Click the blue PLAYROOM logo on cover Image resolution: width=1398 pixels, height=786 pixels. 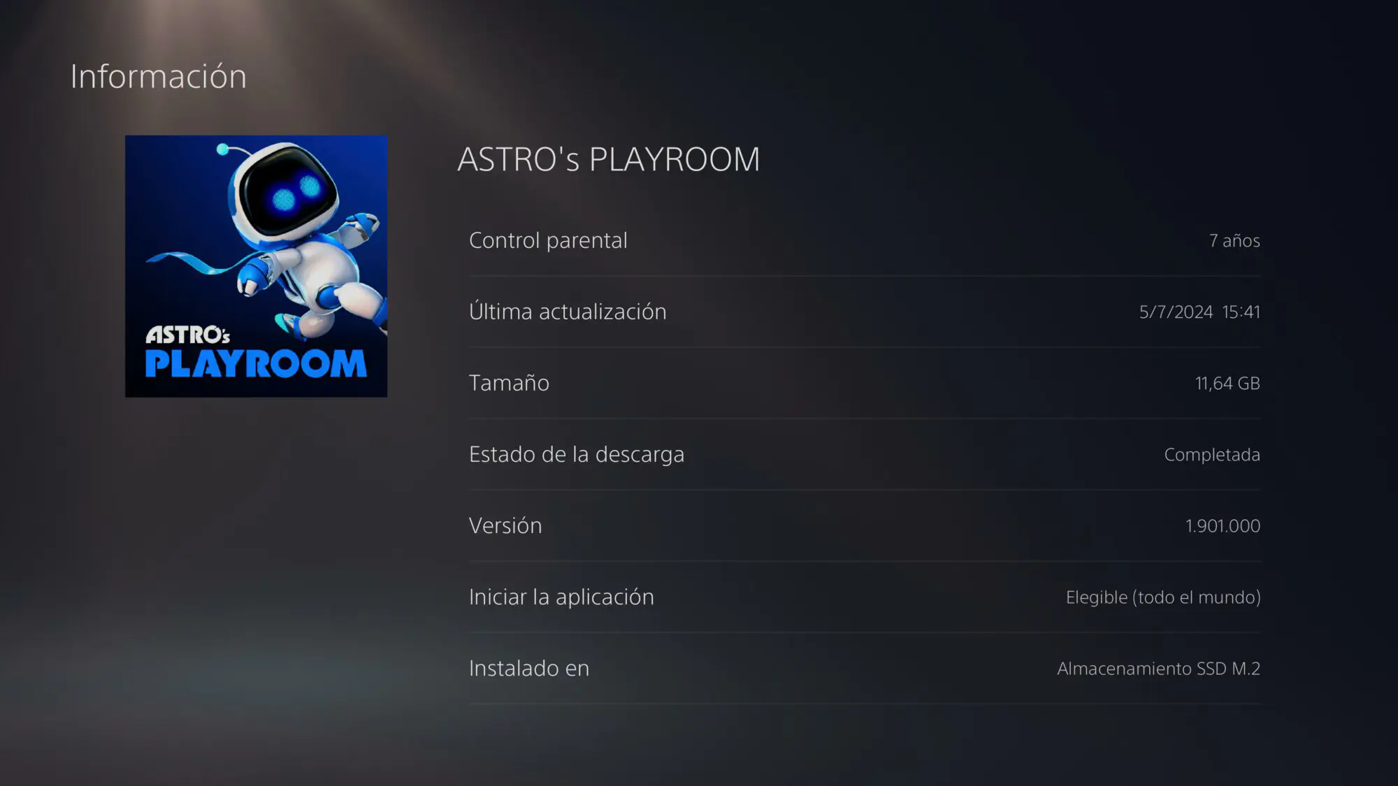256,364
